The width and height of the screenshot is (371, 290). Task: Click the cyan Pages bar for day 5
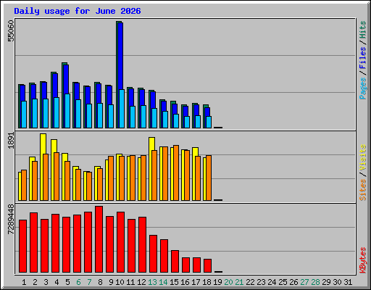pos(67,111)
